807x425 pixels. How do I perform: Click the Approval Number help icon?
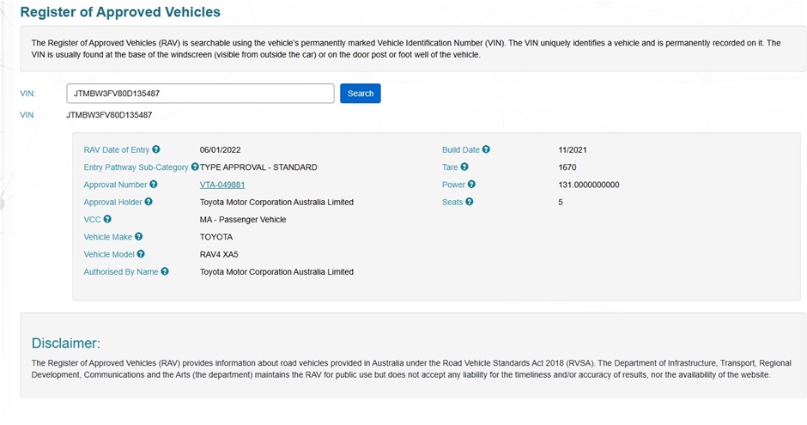[154, 185]
